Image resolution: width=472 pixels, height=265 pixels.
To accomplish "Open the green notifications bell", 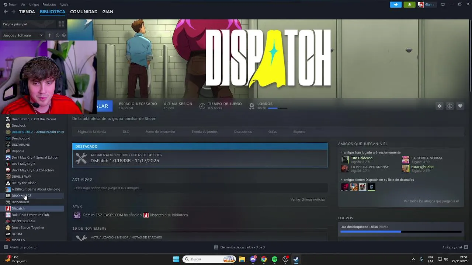I will [x=409, y=5].
